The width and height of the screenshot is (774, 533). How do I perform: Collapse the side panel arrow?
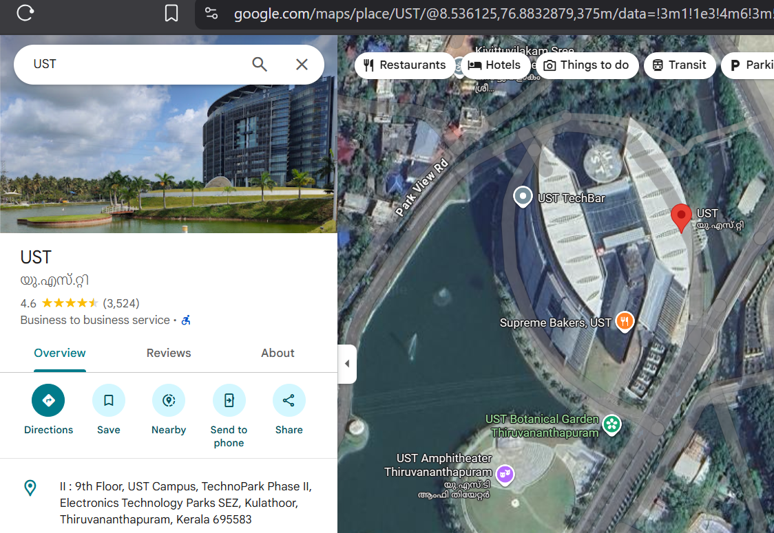[x=347, y=364]
